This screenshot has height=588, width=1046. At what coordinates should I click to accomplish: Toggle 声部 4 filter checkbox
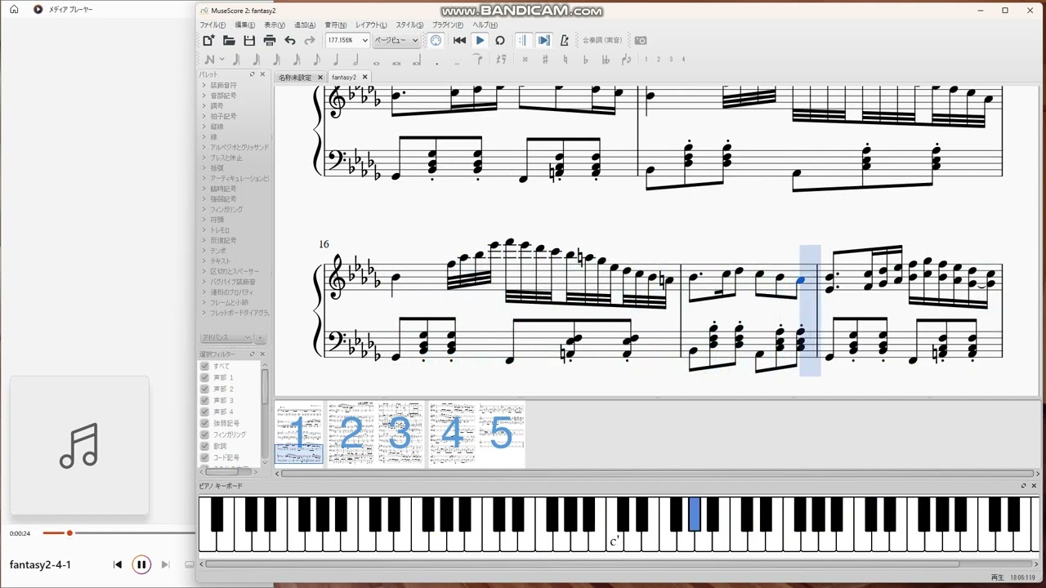click(x=205, y=412)
